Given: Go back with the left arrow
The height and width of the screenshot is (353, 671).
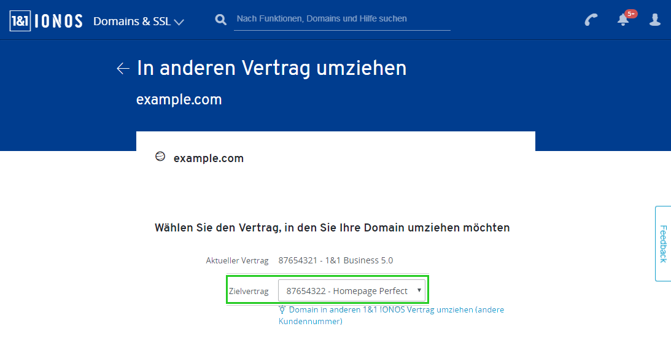Looking at the screenshot, I should tap(123, 69).
